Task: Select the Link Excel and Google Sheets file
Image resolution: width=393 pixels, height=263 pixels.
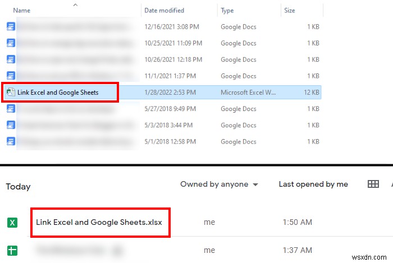Action: click(58, 93)
